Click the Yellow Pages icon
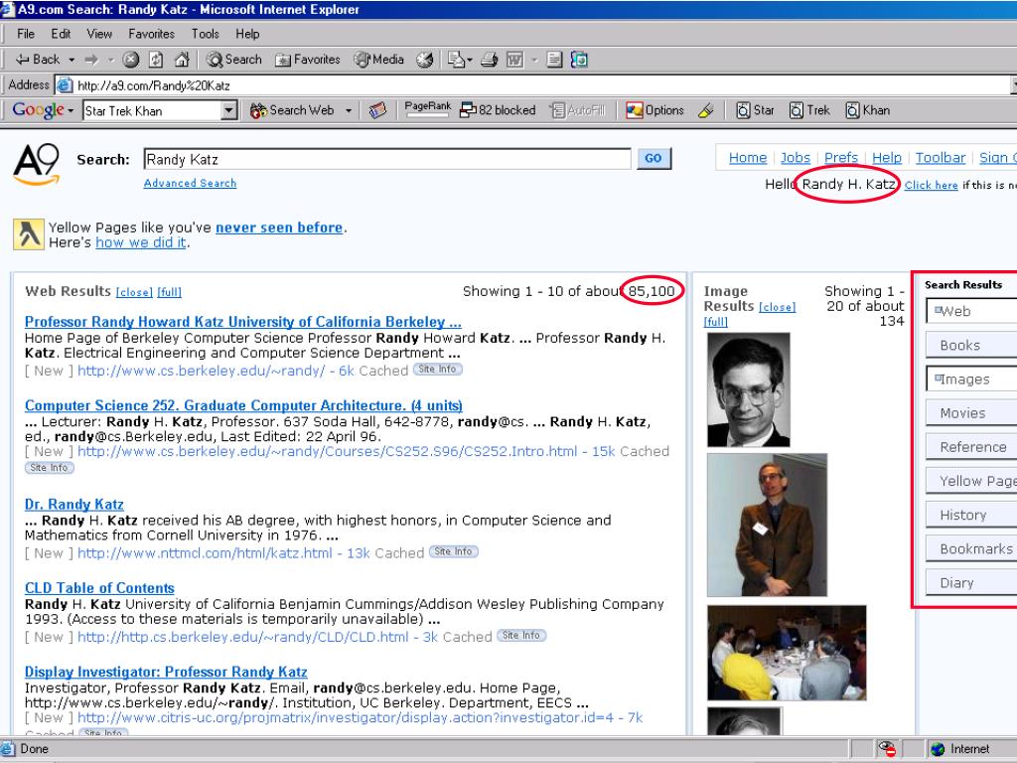The height and width of the screenshot is (763, 1017). [29, 234]
